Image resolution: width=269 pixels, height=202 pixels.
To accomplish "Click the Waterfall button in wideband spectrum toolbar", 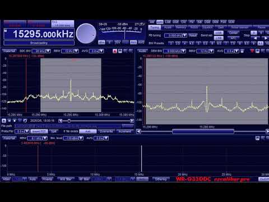I will tap(9, 138).
